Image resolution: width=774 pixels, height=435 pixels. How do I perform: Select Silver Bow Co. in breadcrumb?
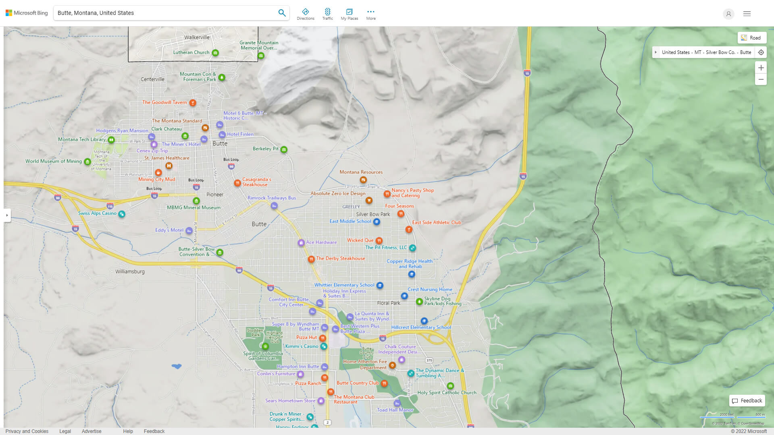click(x=720, y=52)
